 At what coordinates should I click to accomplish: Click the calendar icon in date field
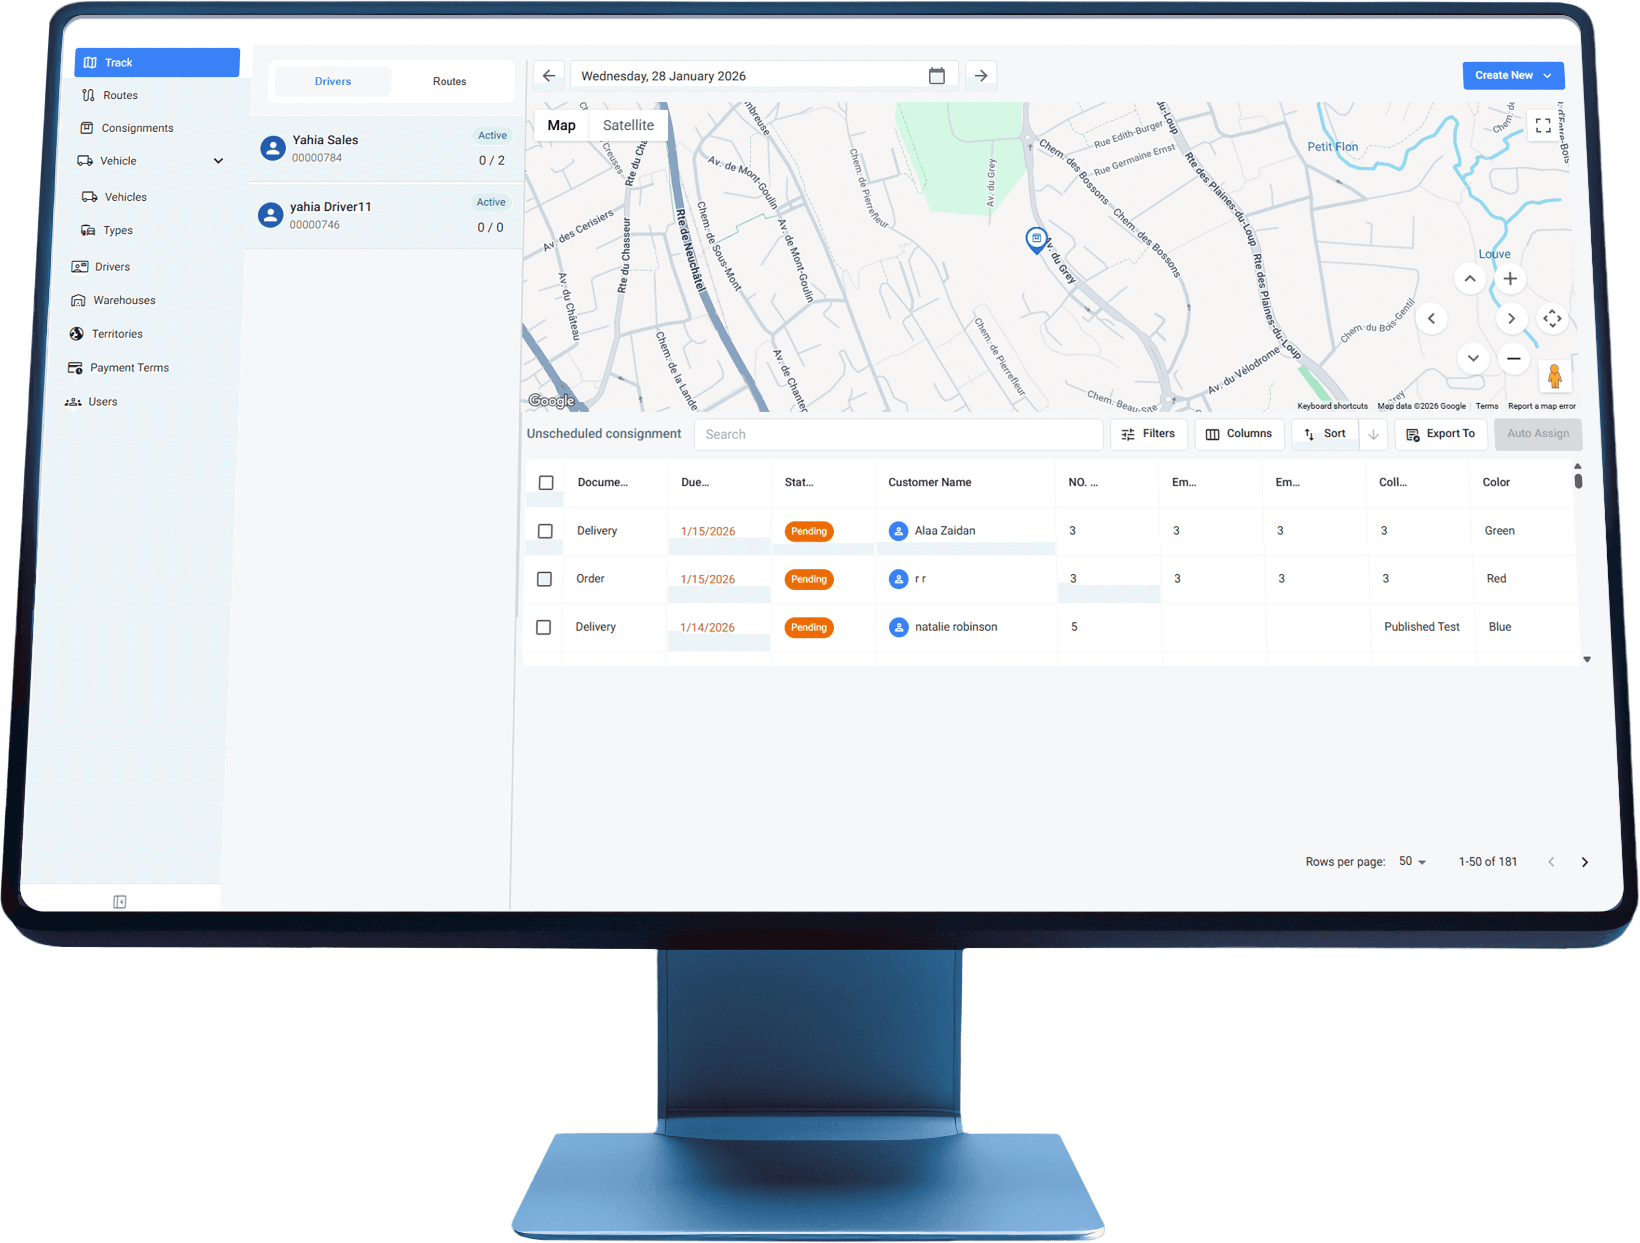click(x=937, y=76)
